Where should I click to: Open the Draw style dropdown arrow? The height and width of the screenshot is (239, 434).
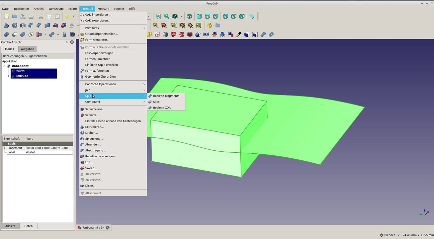(181, 16)
